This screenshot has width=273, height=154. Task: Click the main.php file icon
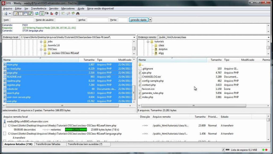click(5, 64)
